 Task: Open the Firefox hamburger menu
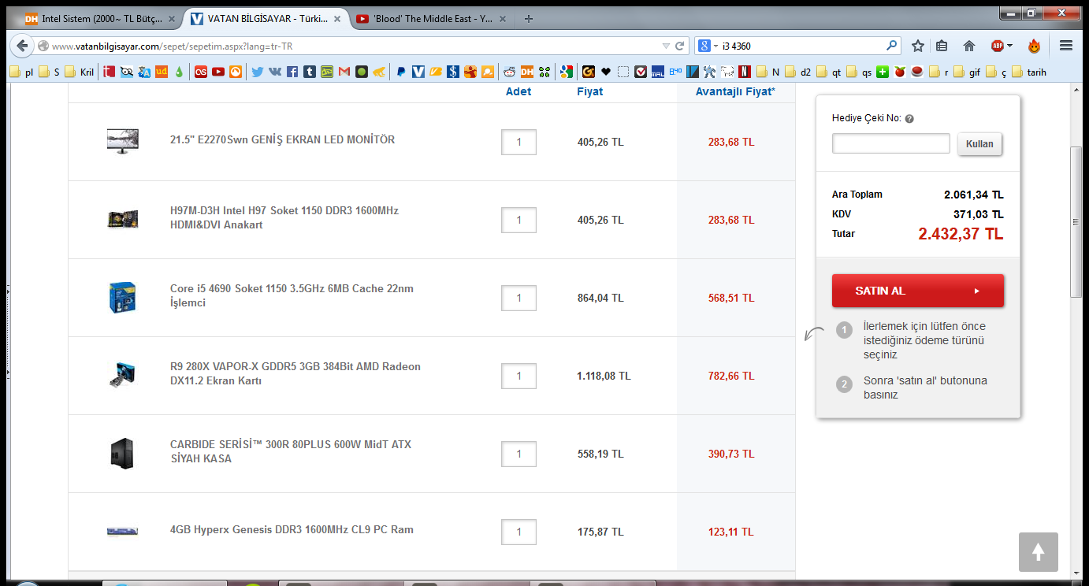click(1066, 46)
